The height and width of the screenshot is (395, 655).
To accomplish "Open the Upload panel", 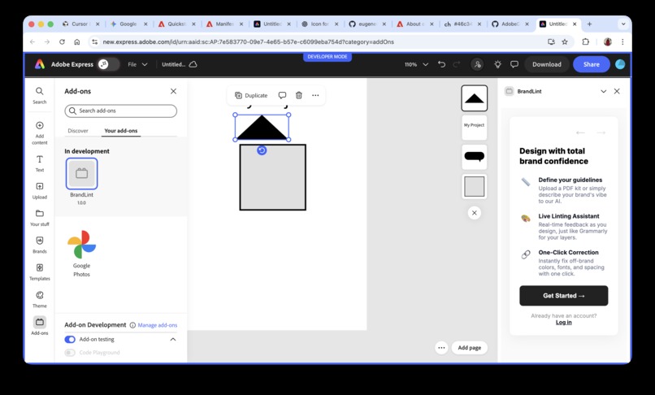I will point(40,191).
